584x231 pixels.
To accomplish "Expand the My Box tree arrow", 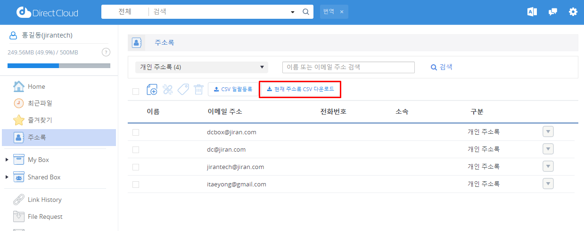I will (7, 160).
